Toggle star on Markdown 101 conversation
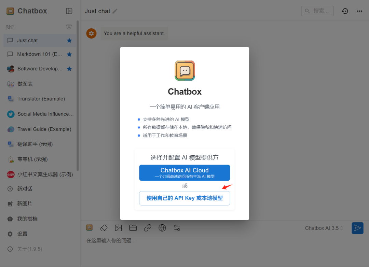This screenshot has height=267, width=369. [69, 54]
